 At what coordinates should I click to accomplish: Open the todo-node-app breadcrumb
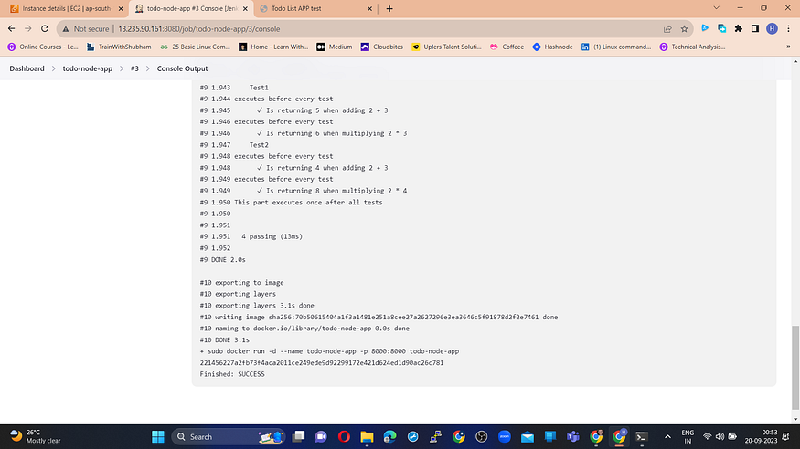(87, 68)
